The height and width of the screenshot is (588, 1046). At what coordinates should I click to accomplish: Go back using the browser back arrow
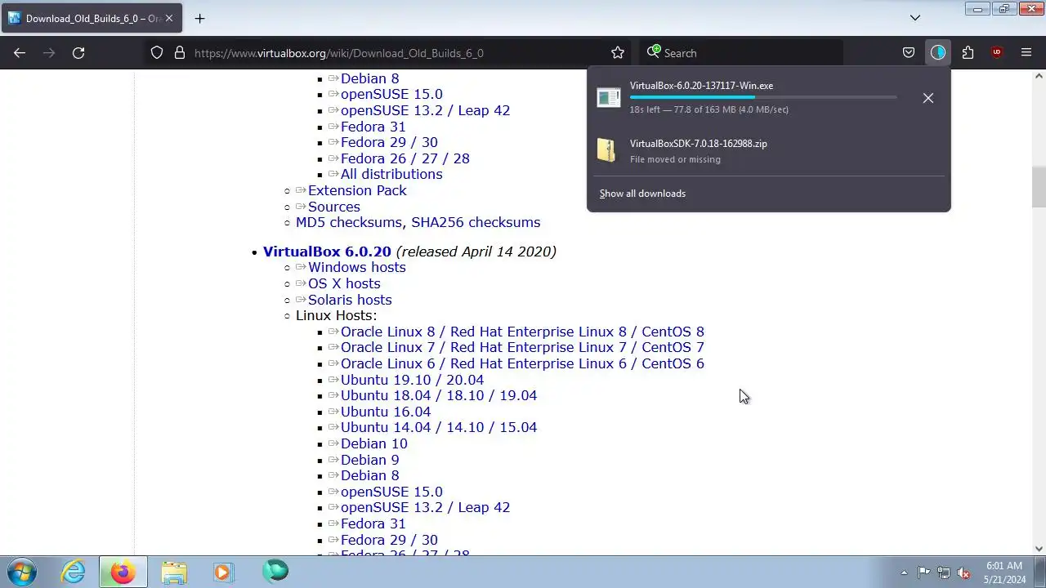click(20, 53)
